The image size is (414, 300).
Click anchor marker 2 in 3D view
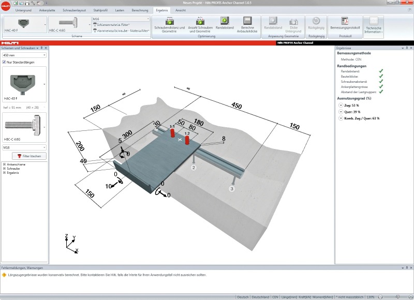click(x=194, y=168)
